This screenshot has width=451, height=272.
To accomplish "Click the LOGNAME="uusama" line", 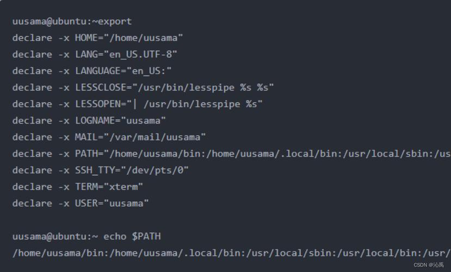I will coord(89,121).
